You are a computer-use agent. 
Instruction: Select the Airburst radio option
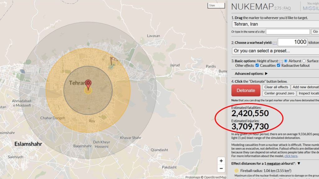pyautogui.click(x=286, y=61)
